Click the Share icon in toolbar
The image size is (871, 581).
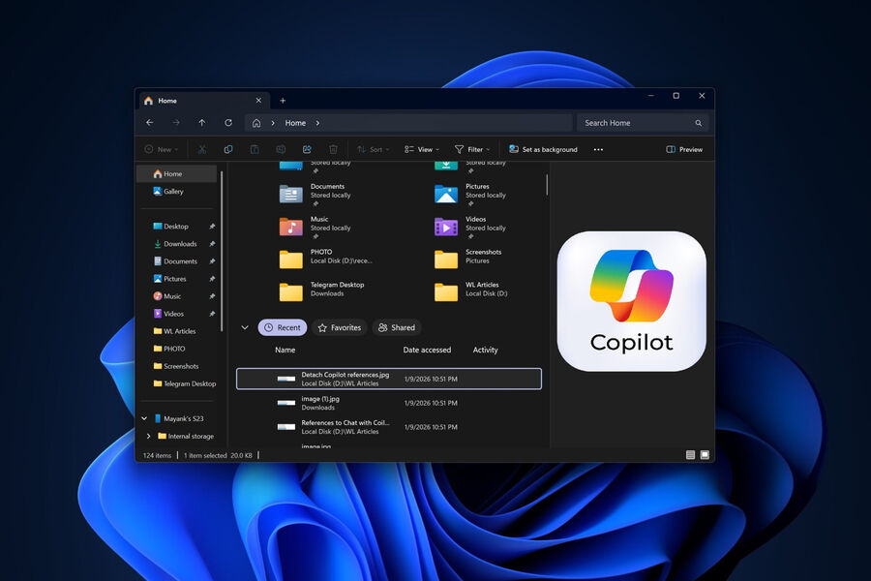click(x=307, y=149)
